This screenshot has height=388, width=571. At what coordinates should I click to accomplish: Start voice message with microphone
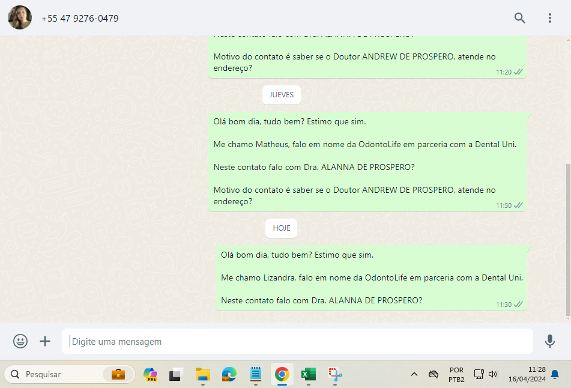coord(550,341)
